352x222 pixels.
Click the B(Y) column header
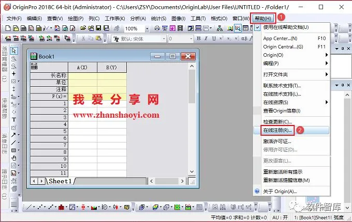[x=112, y=67]
